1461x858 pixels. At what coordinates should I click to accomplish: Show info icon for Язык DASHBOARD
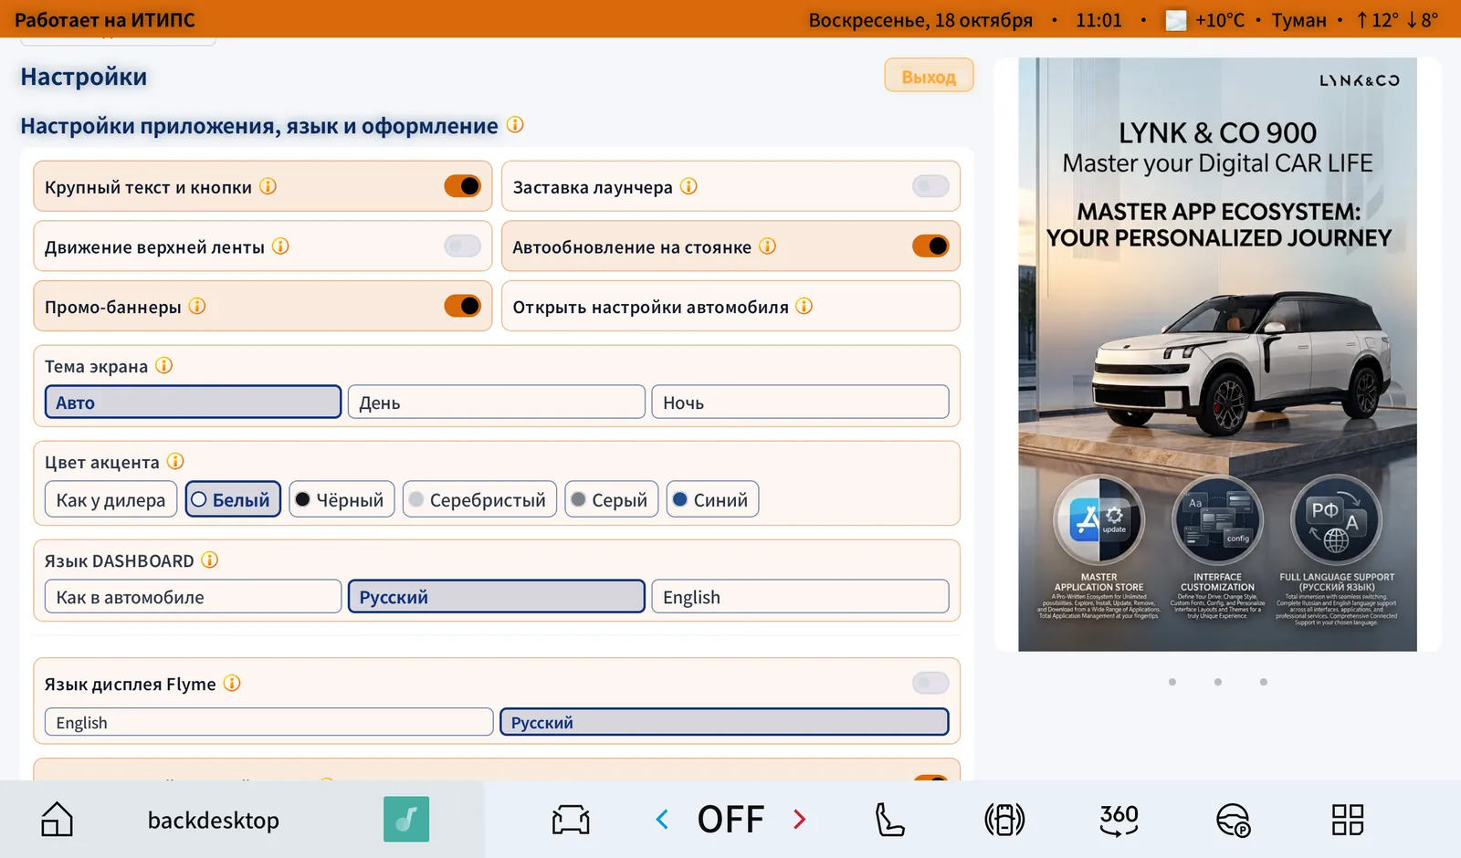209,560
